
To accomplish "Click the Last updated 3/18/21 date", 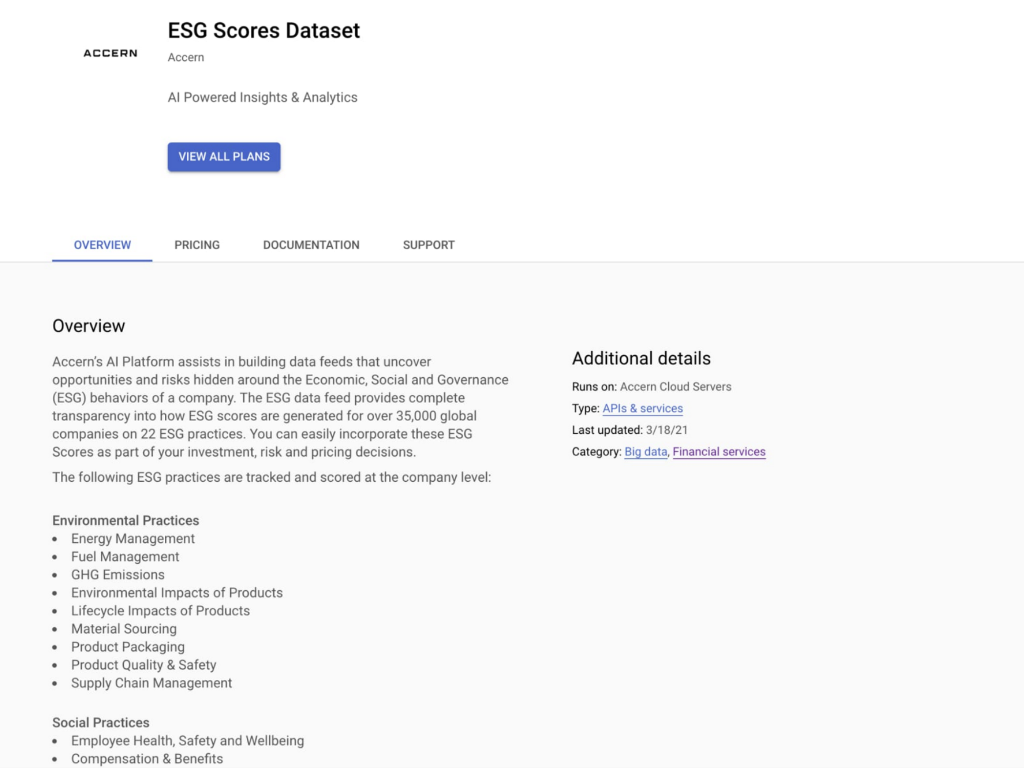I will [666, 430].
